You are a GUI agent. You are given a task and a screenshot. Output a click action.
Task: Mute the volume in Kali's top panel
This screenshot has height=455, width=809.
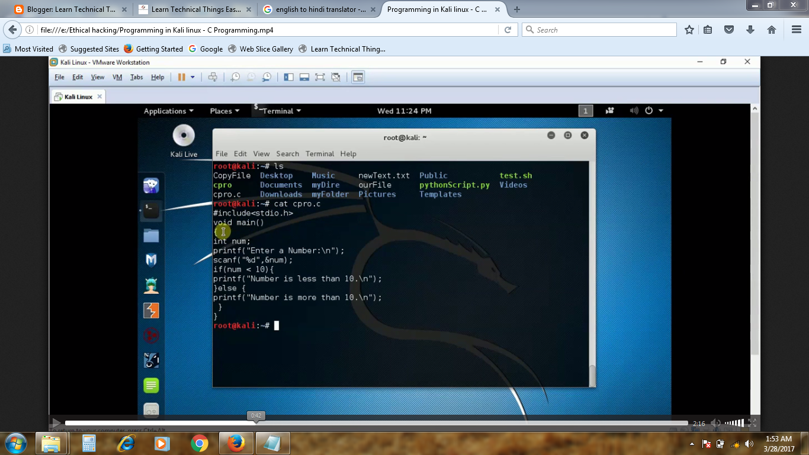click(x=633, y=111)
